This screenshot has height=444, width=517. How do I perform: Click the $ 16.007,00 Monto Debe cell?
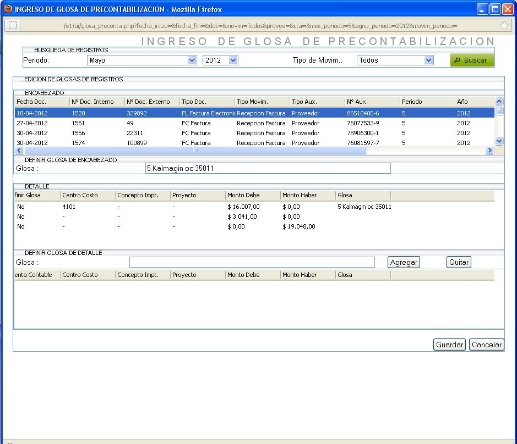tap(243, 207)
